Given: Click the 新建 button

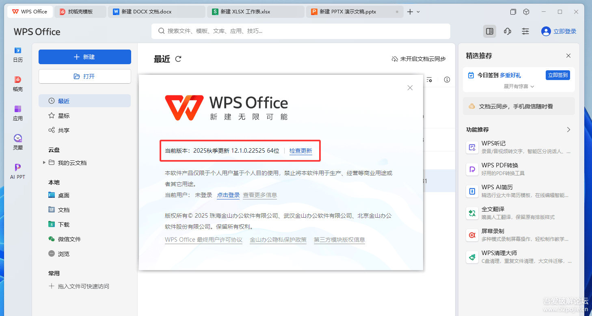Looking at the screenshot, I should (x=85, y=57).
